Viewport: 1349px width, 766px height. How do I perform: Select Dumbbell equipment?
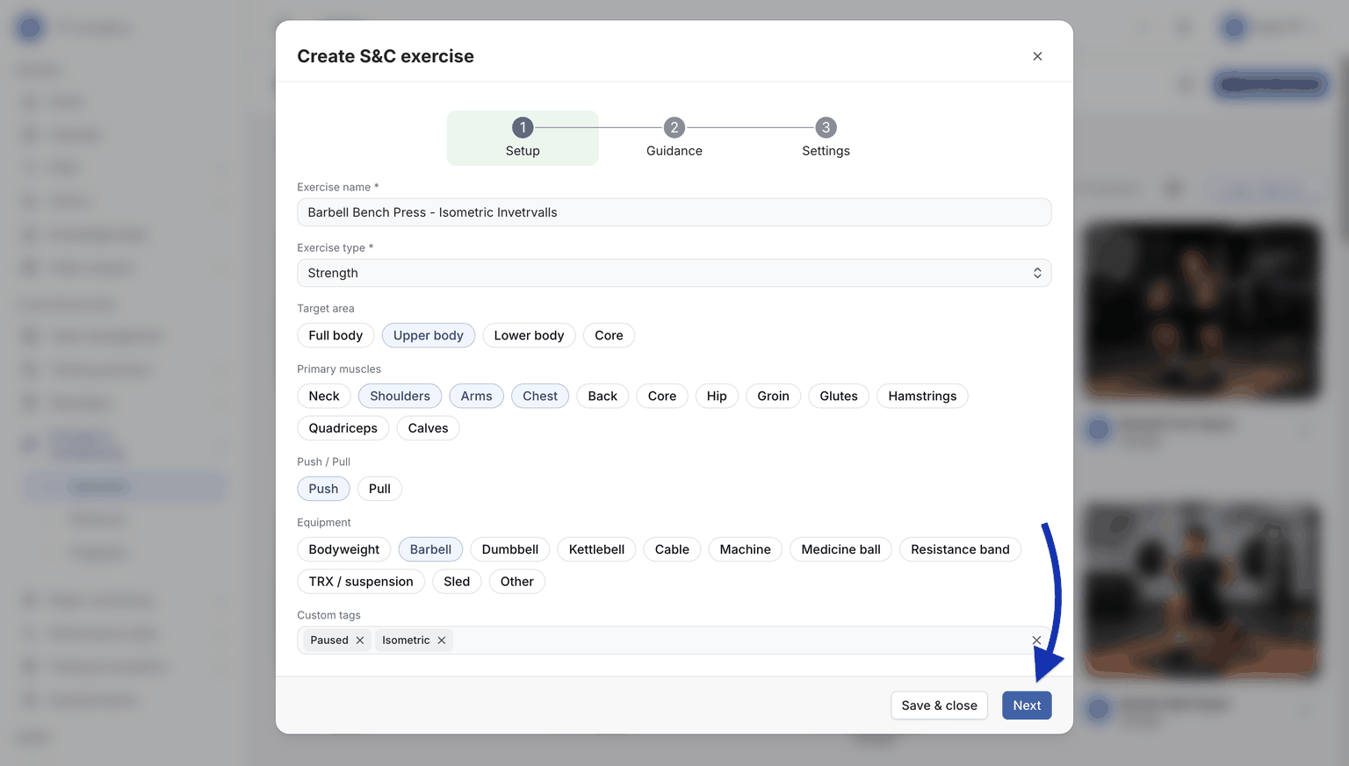pos(510,549)
